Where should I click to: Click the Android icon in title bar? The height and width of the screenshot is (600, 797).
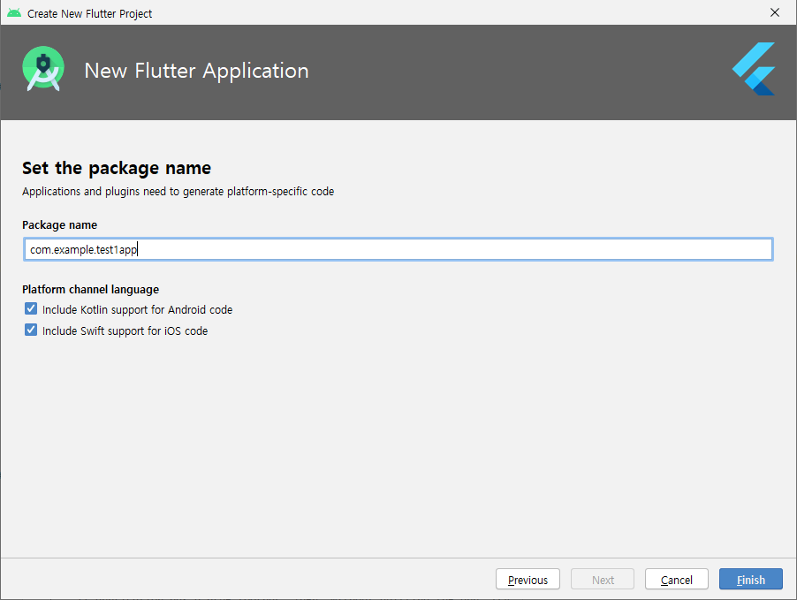[14, 12]
